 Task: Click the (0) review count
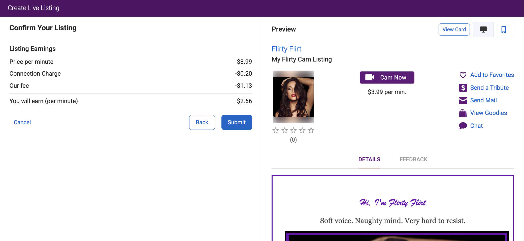tap(293, 140)
